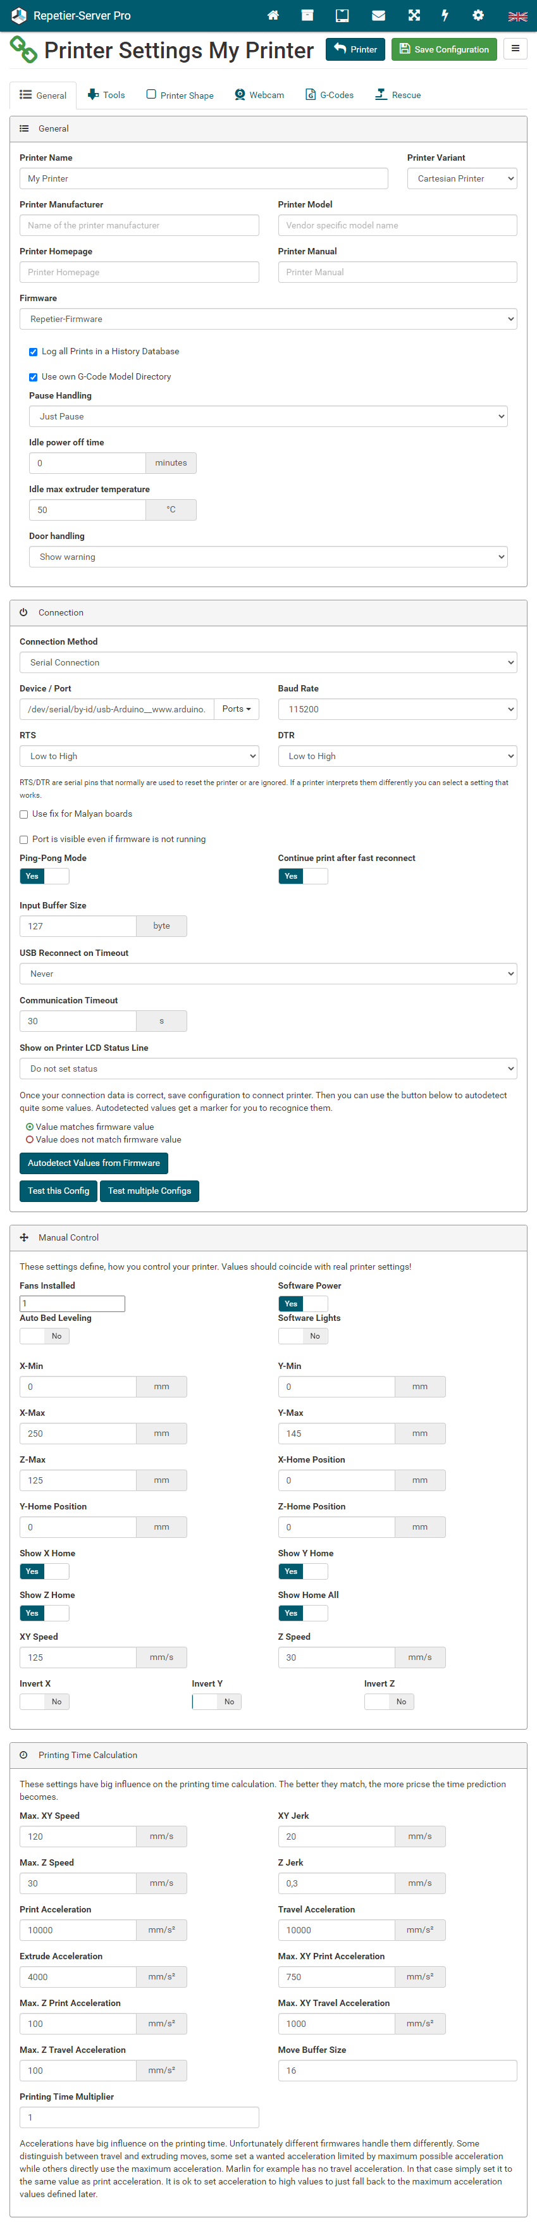This screenshot has width=537, height=2230.
Task: Click Save Configuration button
Action: click(443, 49)
